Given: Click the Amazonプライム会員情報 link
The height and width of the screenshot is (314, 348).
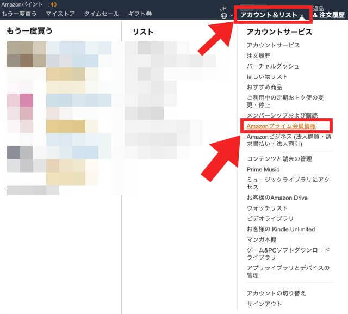Looking at the screenshot, I should pyautogui.click(x=281, y=126).
